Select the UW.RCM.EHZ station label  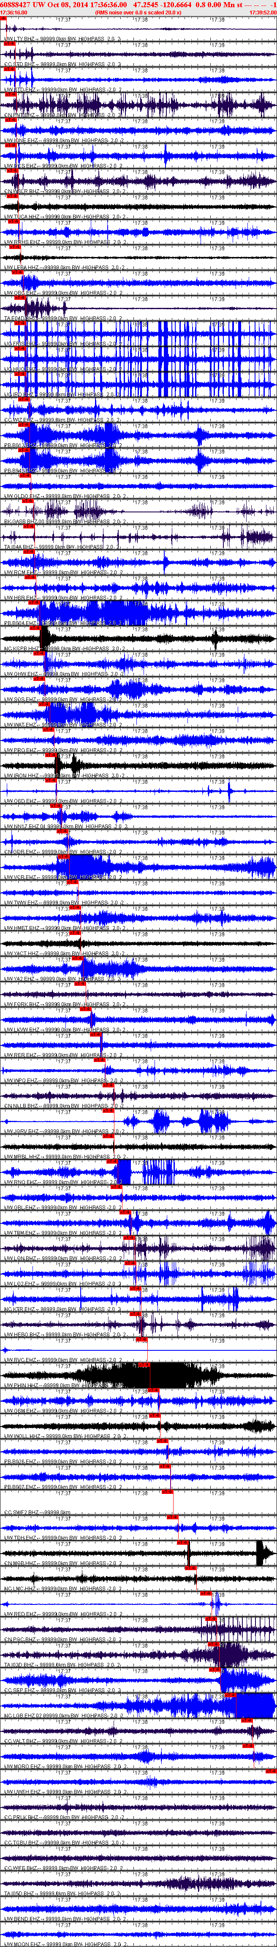click(x=63, y=573)
